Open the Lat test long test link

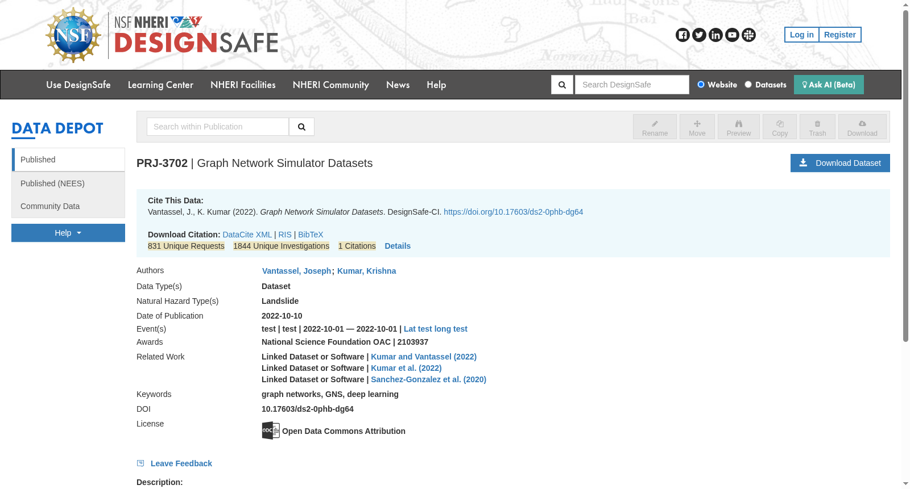pos(436,329)
